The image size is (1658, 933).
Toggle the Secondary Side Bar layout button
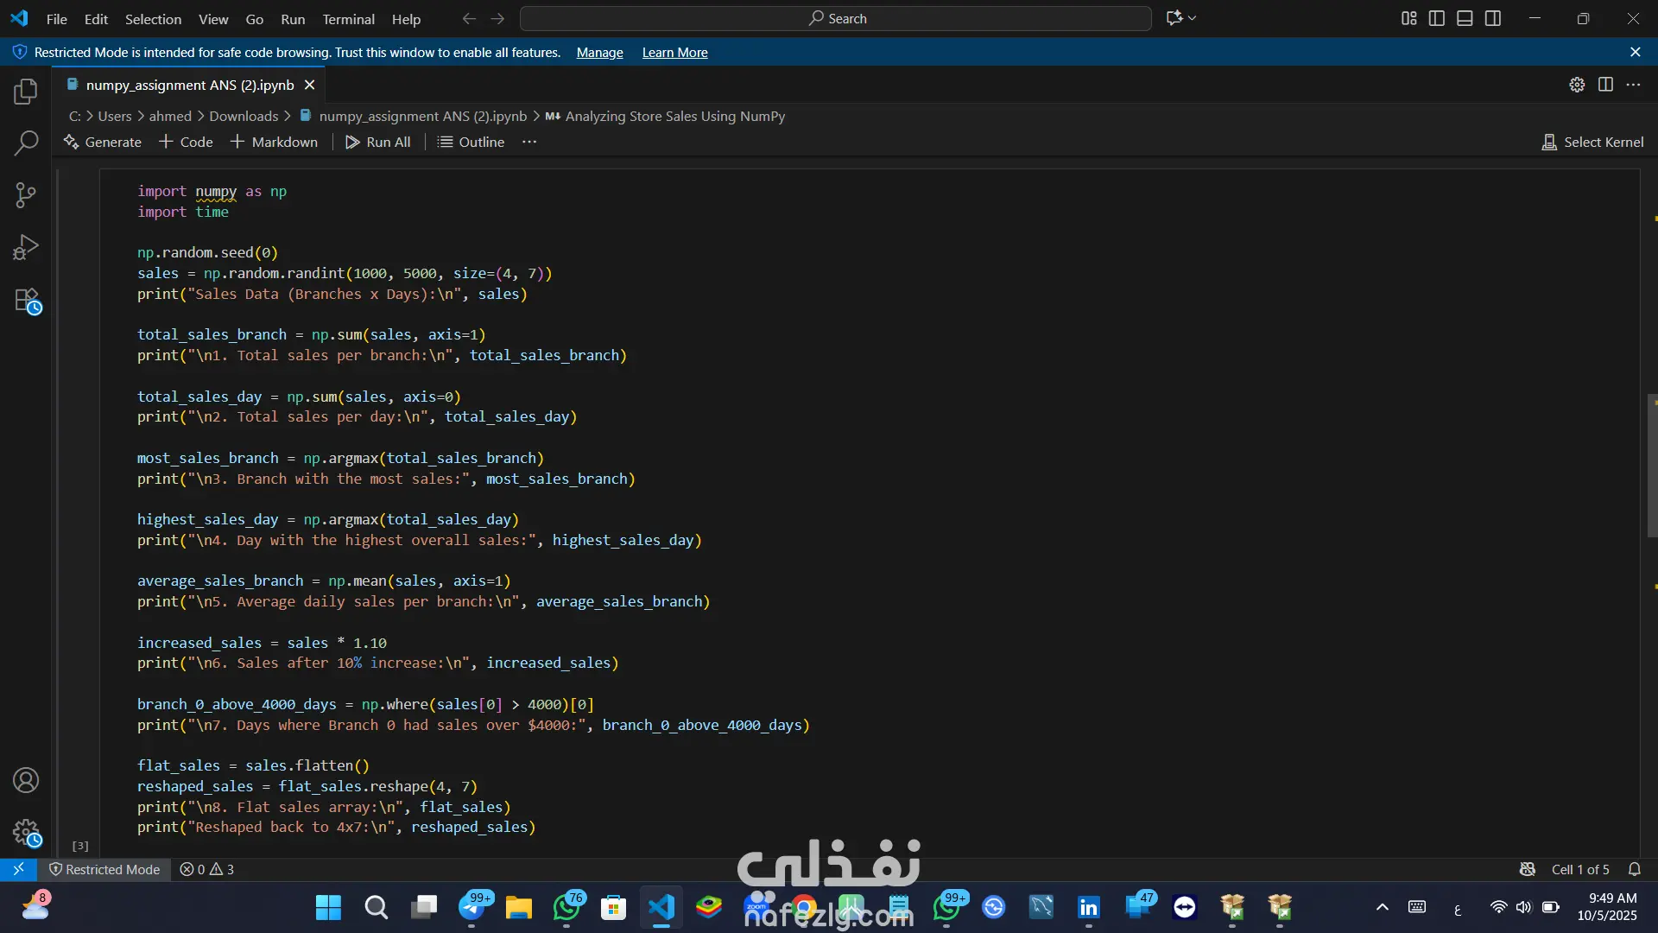[1493, 18]
